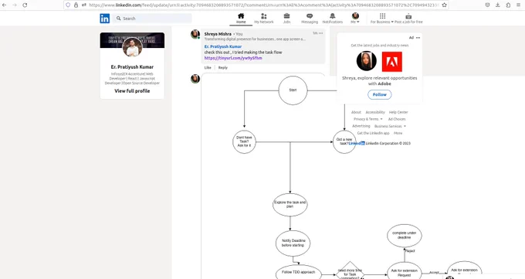Click the site padlock icon
The width and height of the screenshot is (525, 279).
click(76, 5)
